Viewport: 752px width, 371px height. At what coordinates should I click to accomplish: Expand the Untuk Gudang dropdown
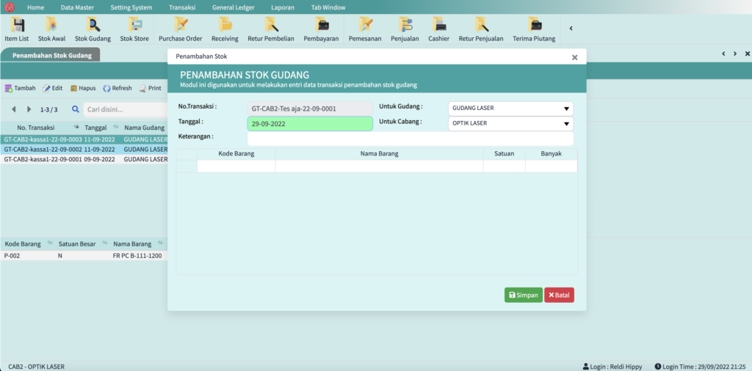click(x=565, y=109)
